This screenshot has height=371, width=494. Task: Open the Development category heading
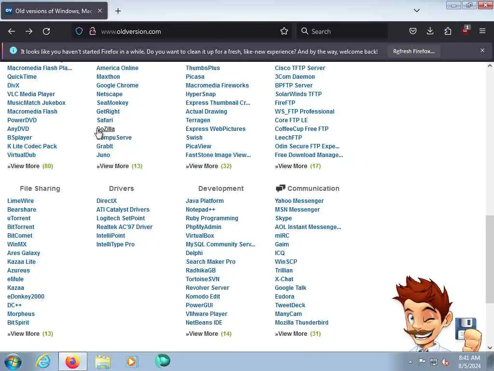tap(221, 188)
